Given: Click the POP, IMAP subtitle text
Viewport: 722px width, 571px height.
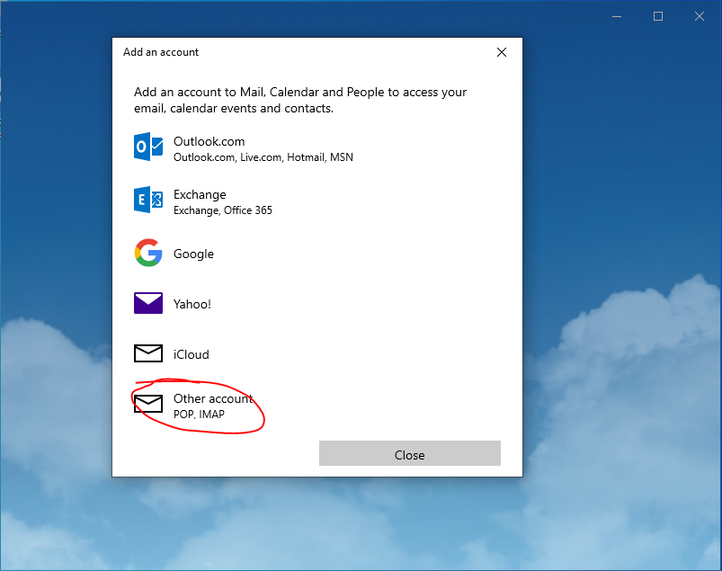Looking at the screenshot, I should click(199, 415).
